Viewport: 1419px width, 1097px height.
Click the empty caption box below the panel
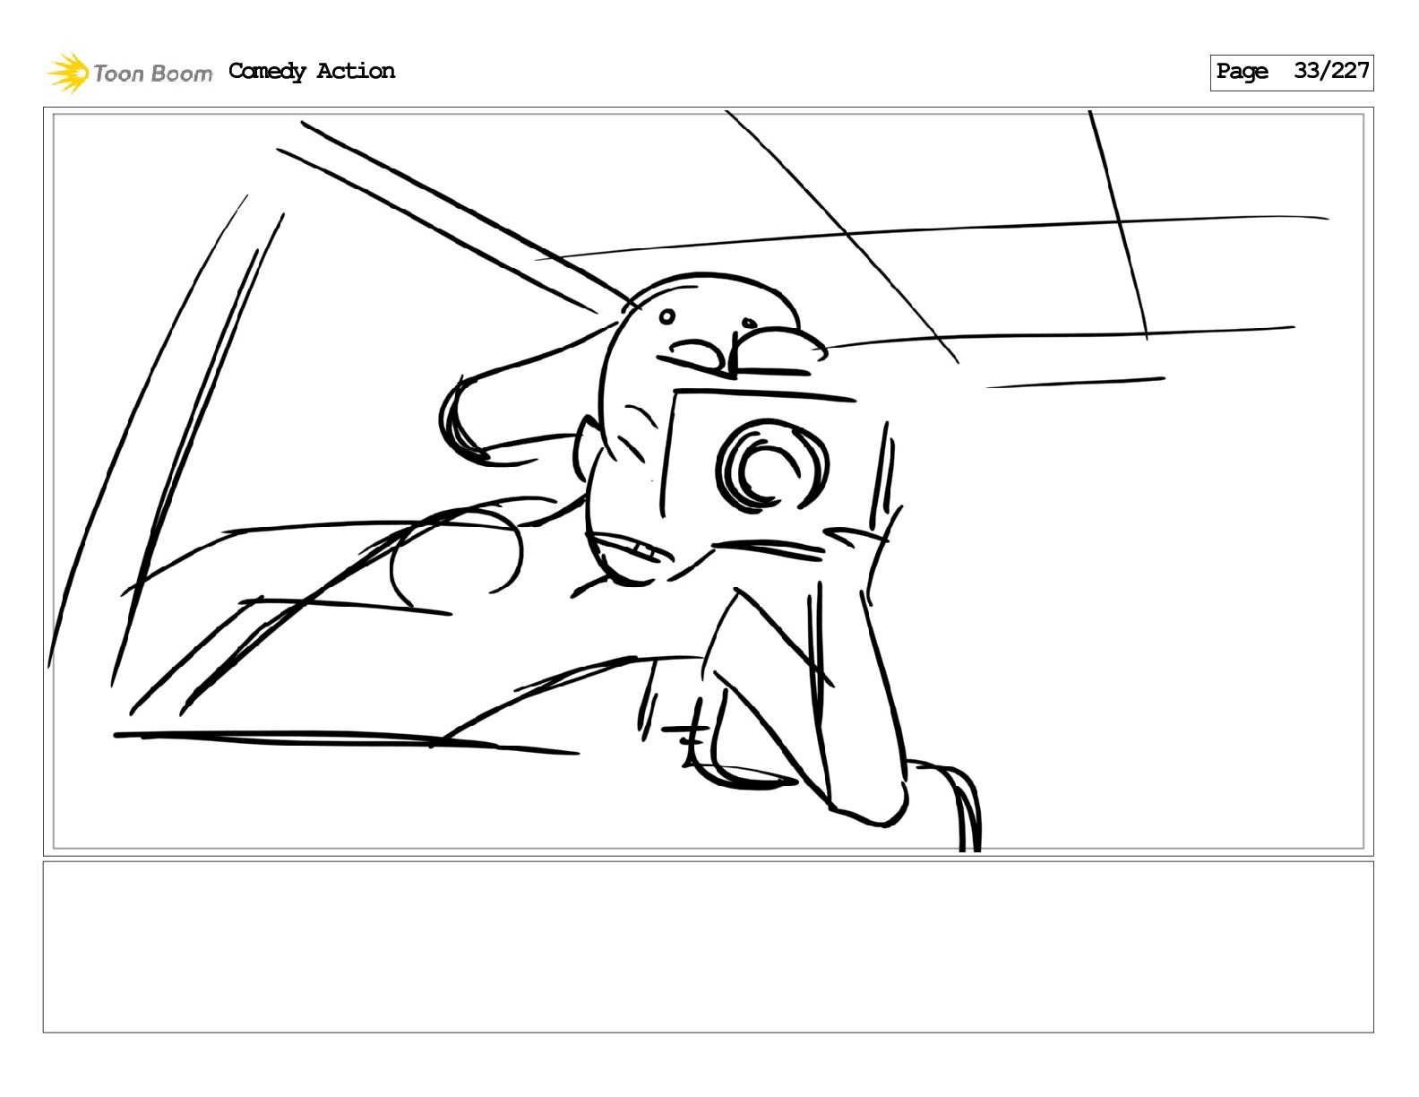coord(708,946)
